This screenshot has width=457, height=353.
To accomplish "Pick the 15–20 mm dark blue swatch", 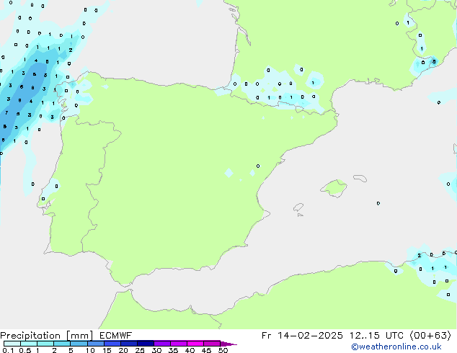I will tap(112, 344).
